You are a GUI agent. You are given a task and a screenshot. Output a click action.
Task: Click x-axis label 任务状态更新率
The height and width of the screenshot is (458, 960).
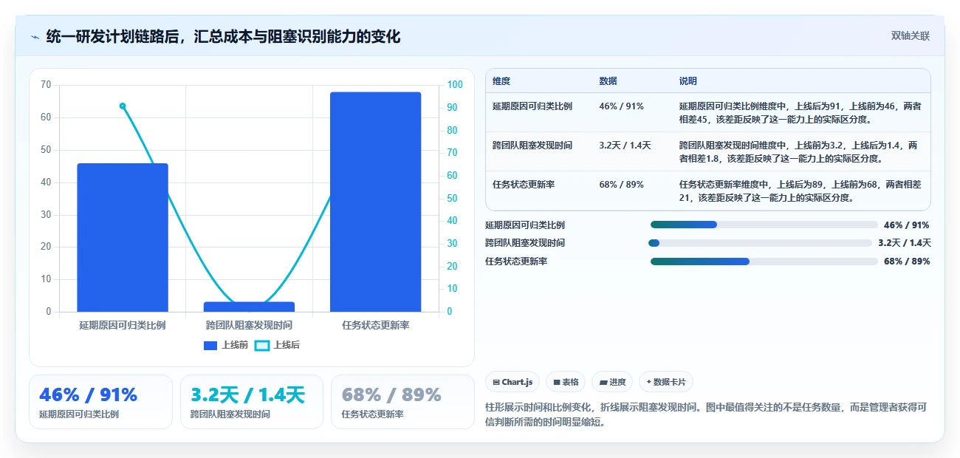click(x=375, y=325)
